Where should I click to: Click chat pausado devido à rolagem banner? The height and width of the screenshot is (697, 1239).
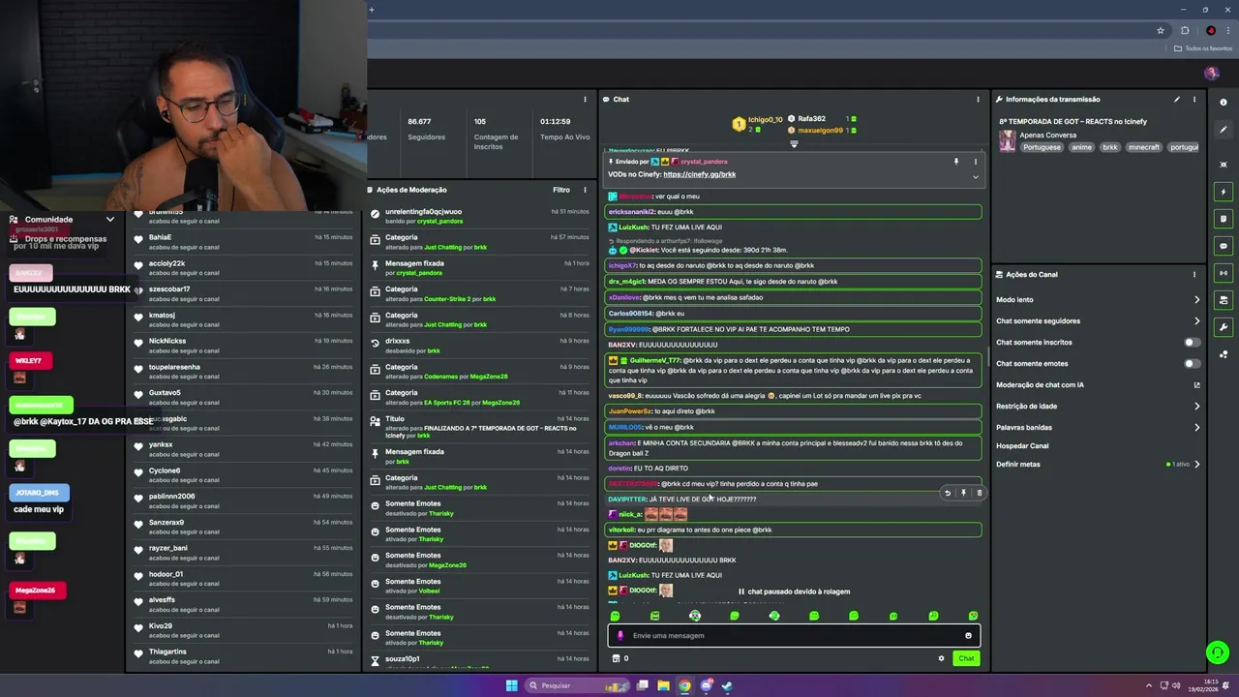point(794,591)
